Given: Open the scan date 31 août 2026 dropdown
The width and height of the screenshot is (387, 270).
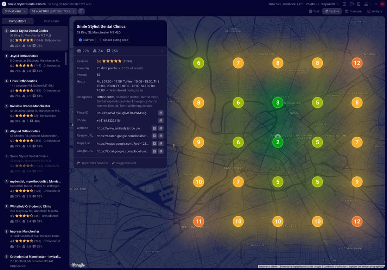Looking at the screenshot, I should point(53,11).
